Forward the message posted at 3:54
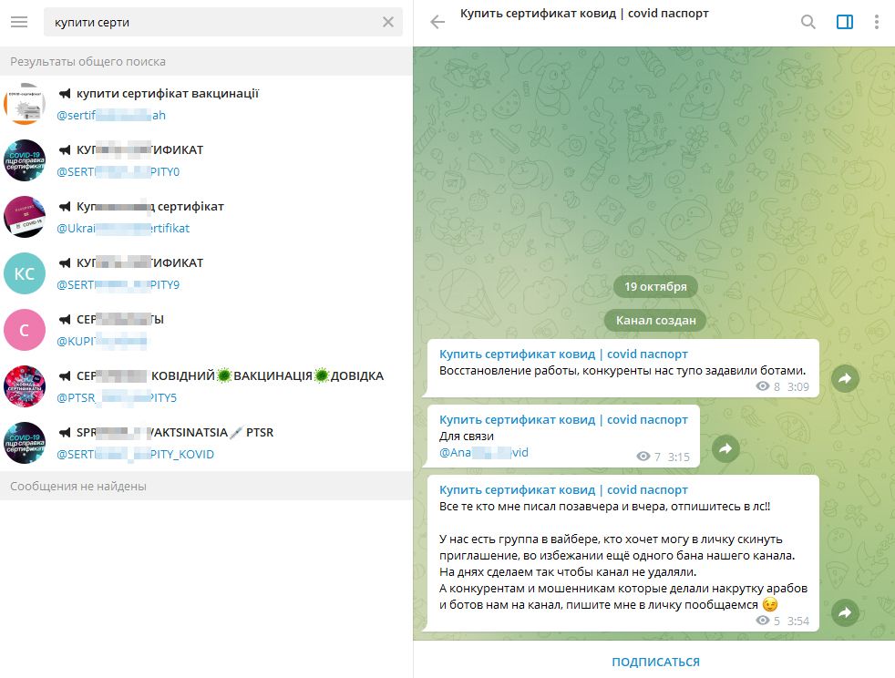 (845, 612)
